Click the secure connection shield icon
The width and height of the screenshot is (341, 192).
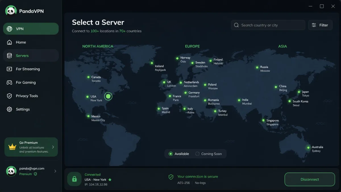click(x=171, y=177)
